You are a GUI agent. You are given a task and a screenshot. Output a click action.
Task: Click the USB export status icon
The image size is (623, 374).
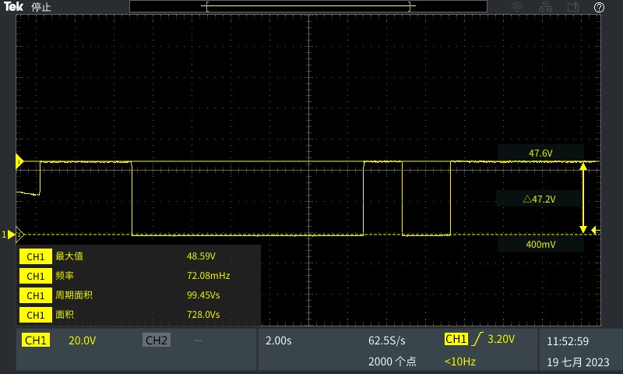tap(574, 7)
